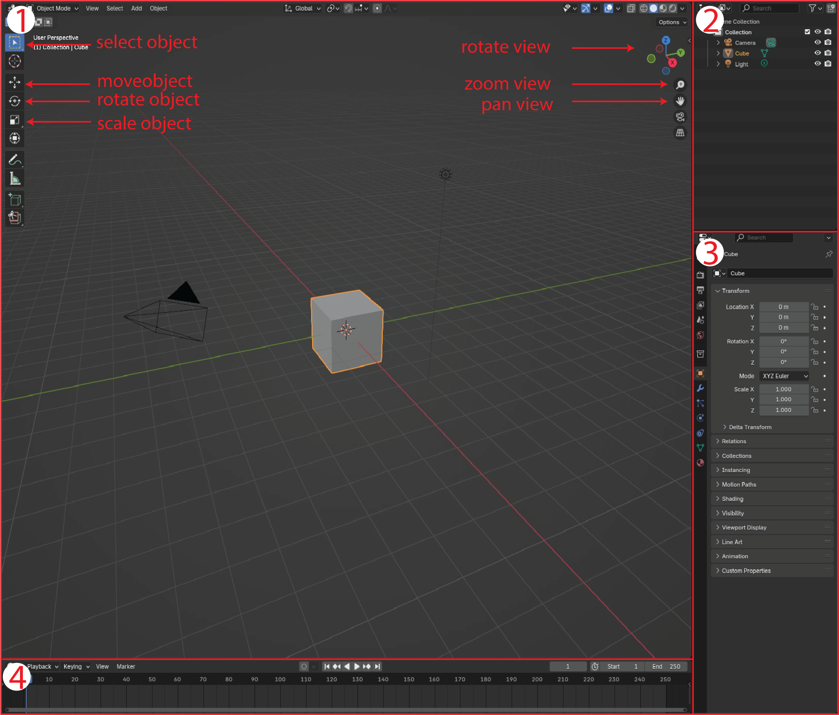Open the Scene properties tab icon

pos(700,320)
